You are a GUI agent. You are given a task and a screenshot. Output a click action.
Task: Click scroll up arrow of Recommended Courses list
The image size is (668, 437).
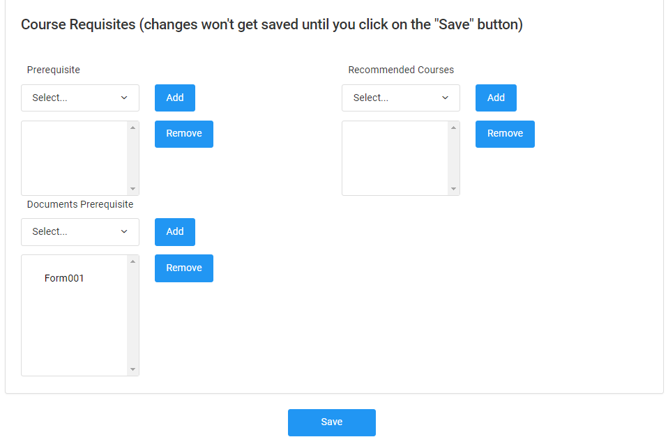coord(453,128)
